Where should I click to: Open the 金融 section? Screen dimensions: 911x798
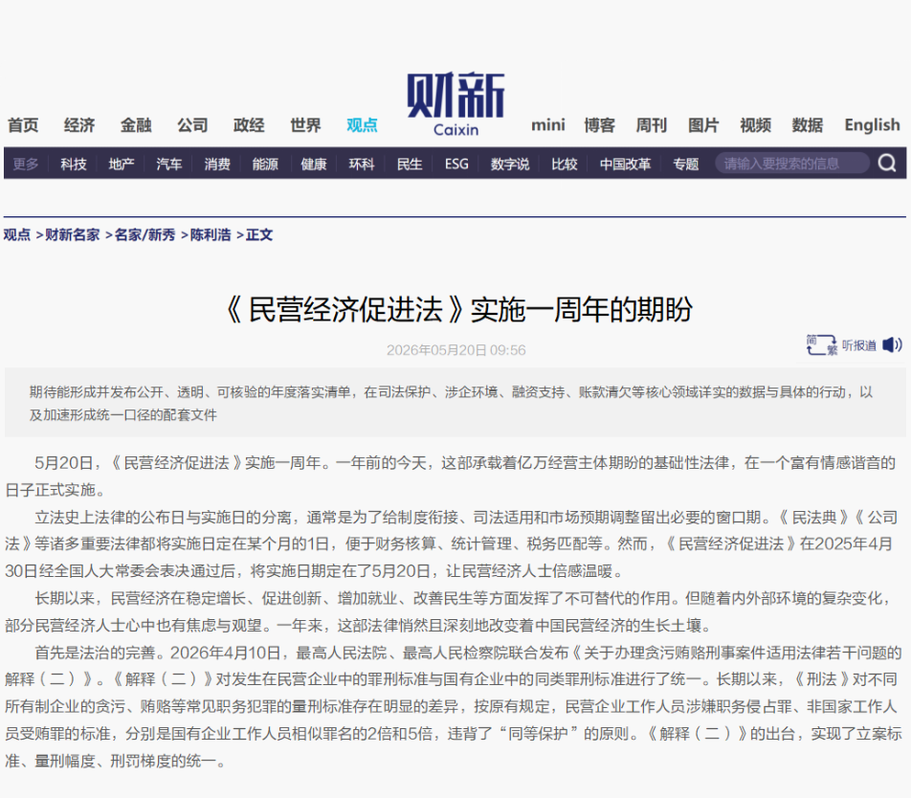click(136, 125)
